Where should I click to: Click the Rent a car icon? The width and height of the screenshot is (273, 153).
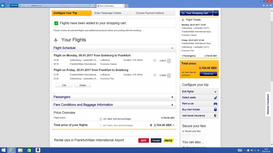pos(215,104)
